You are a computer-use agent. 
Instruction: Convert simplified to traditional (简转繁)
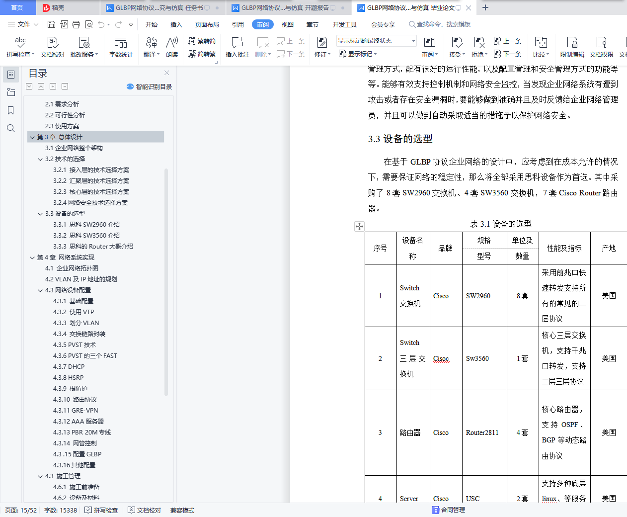click(202, 54)
